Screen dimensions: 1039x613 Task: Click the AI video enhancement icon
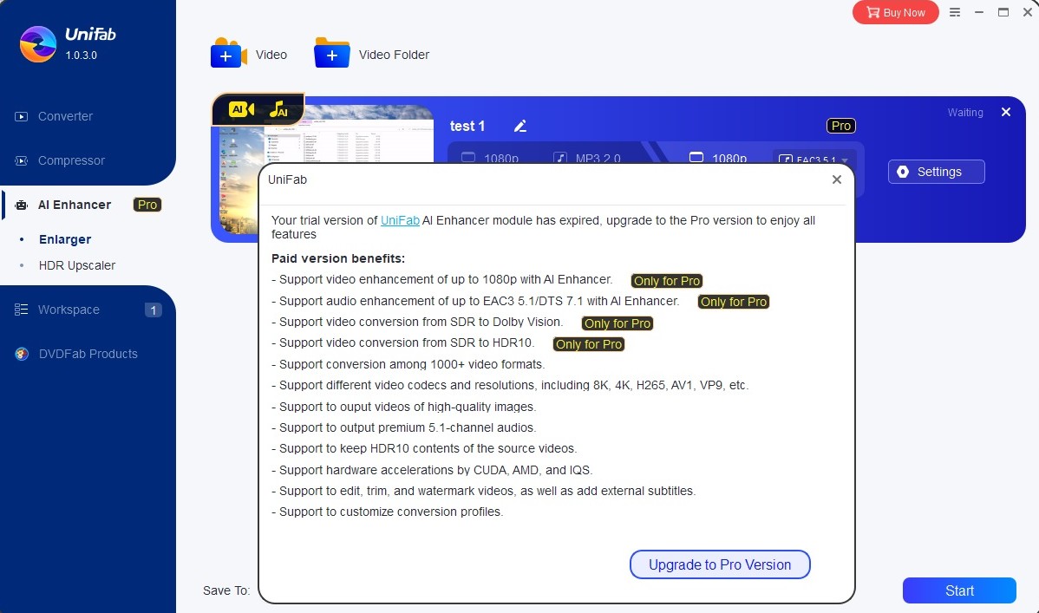(241, 109)
